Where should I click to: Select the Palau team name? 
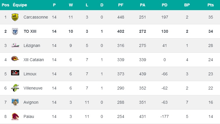pos(29,116)
